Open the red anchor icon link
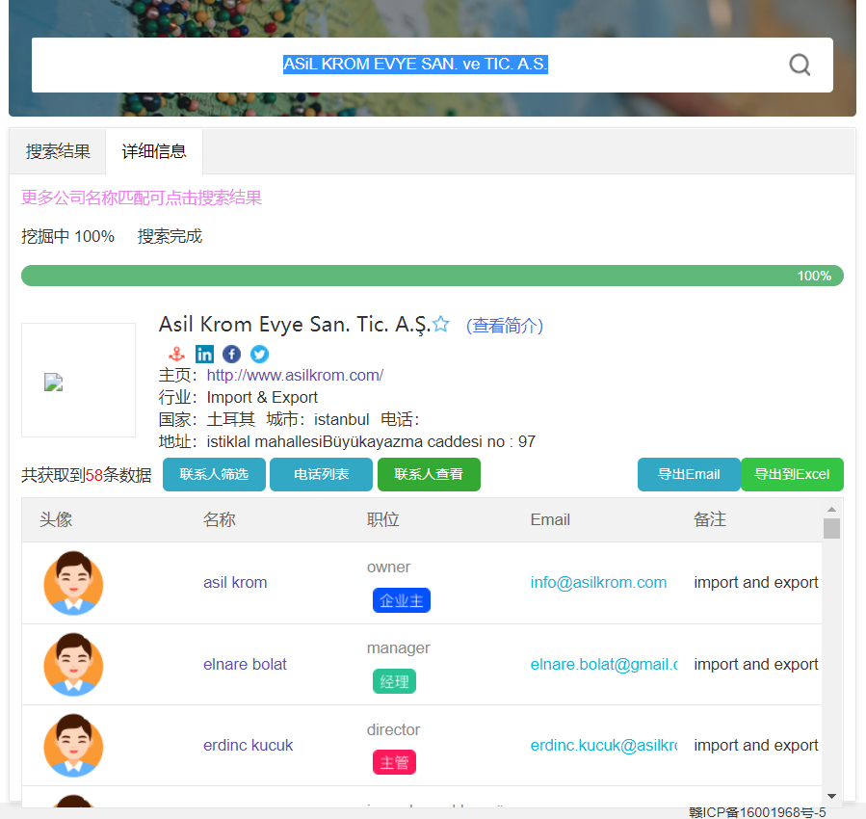The height and width of the screenshot is (819, 866). click(x=177, y=354)
